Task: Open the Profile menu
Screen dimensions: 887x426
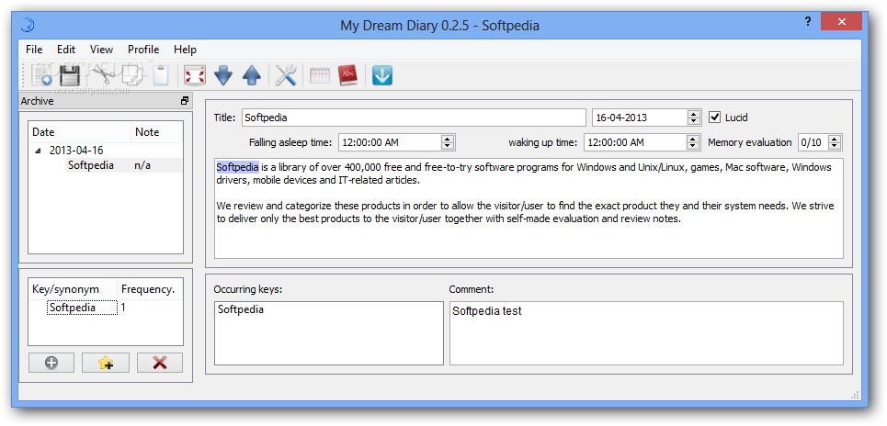Action: 143,50
